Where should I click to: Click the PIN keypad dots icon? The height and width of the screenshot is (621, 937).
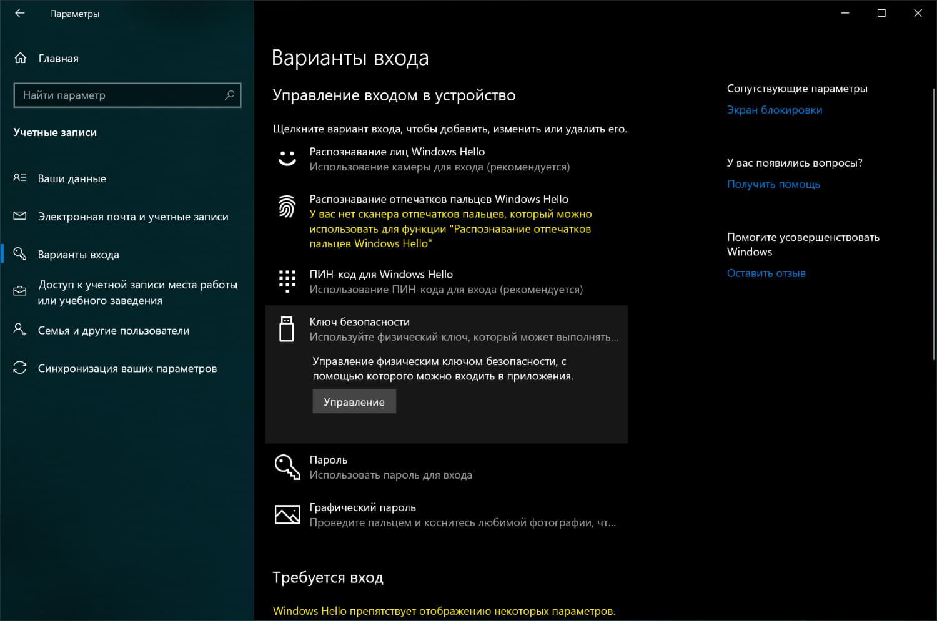287,281
